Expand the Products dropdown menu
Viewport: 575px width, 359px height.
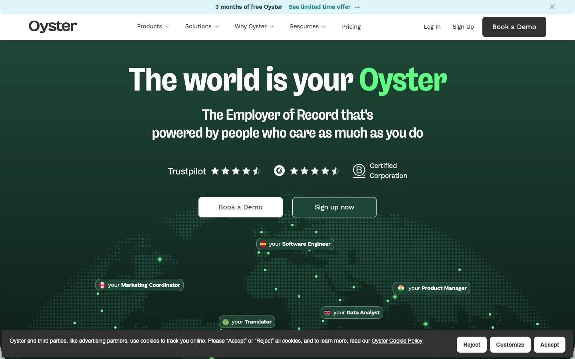(x=153, y=26)
